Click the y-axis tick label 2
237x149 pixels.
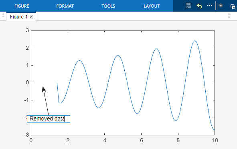27,48
